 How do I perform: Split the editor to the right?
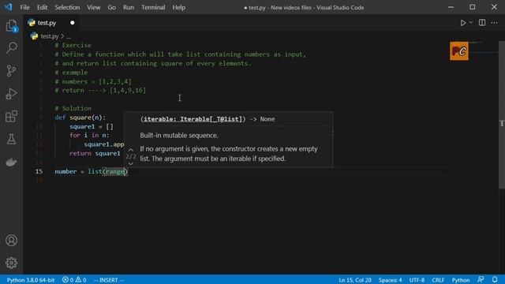pos(482,23)
